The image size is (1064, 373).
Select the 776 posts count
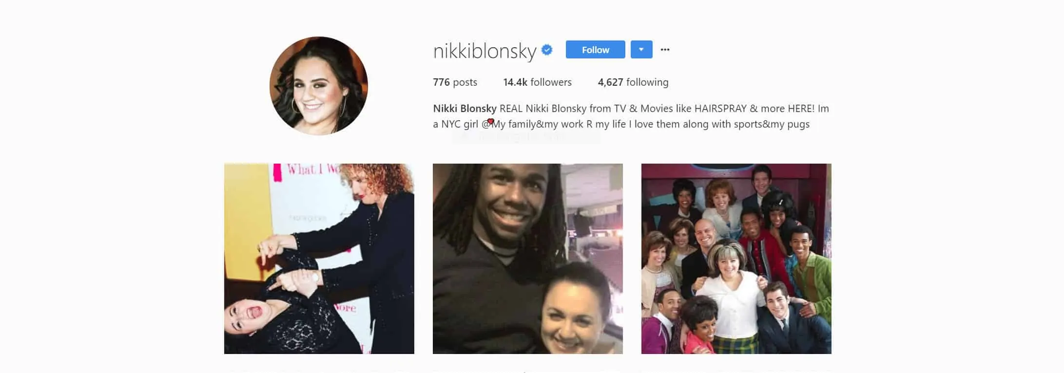point(455,82)
